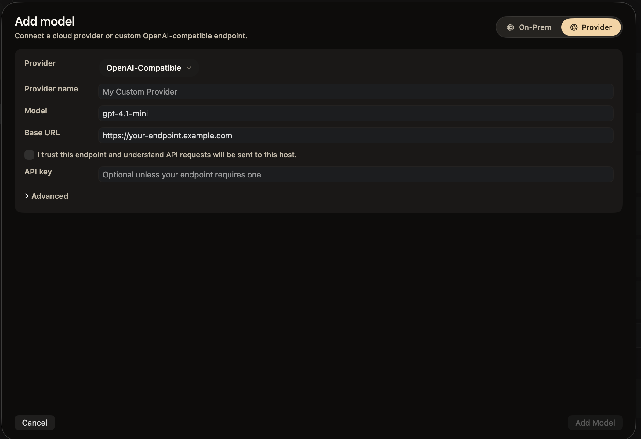Click the 'I trust this endpoint' label text
The height and width of the screenshot is (439, 641).
(x=167, y=155)
